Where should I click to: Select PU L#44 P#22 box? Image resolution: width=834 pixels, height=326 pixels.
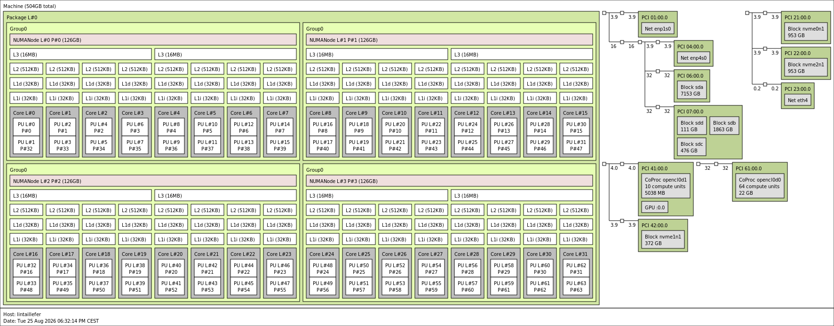pos(244,269)
